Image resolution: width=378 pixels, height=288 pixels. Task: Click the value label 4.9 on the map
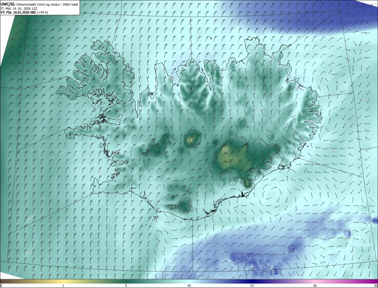pos(172,207)
